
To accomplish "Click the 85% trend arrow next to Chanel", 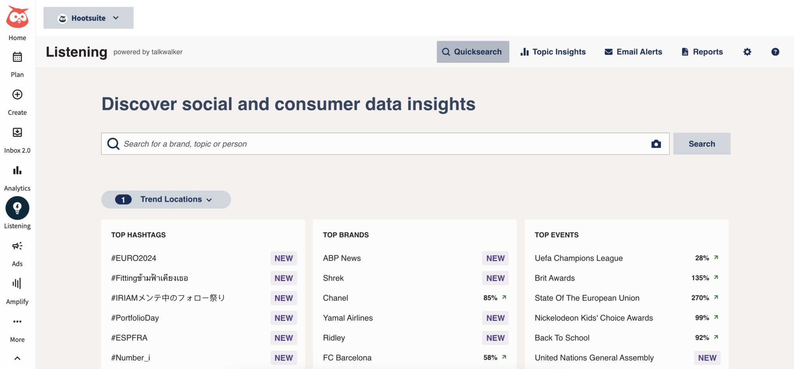I will click(x=504, y=298).
